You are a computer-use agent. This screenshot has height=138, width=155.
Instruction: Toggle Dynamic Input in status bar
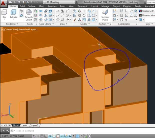(70, 136)
